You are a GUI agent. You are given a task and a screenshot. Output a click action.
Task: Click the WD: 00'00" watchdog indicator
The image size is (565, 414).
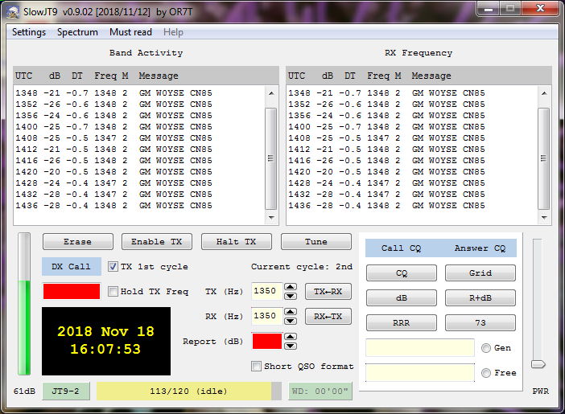point(320,391)
